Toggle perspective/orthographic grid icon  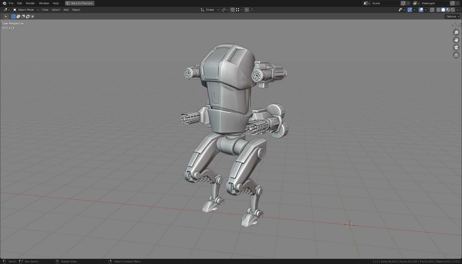tap(456, 55)
